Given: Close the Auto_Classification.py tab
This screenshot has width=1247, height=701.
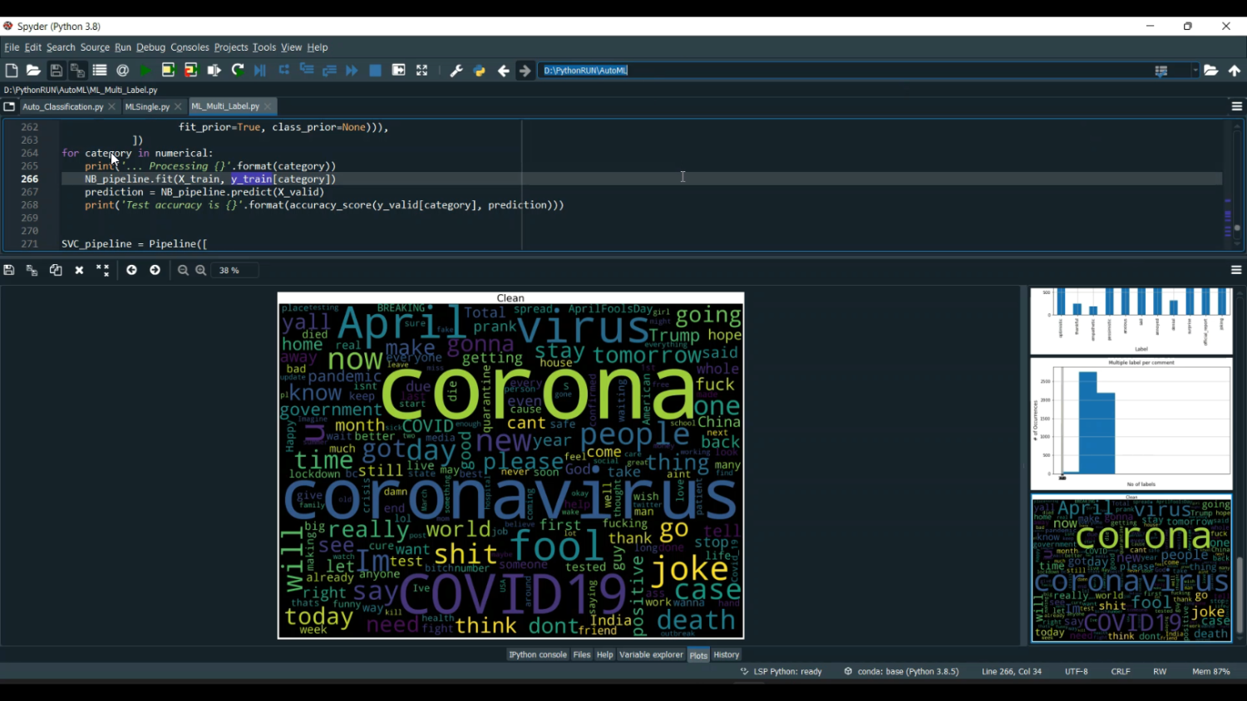Looking at the screenshot, I should (x=112, y=106).
